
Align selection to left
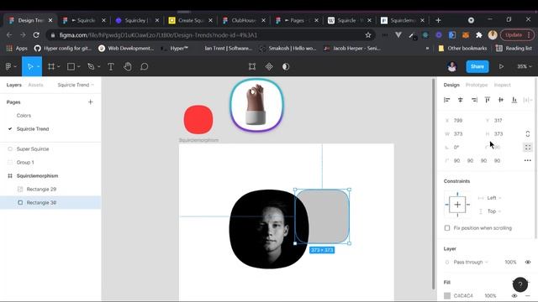[x=446, y=100]
